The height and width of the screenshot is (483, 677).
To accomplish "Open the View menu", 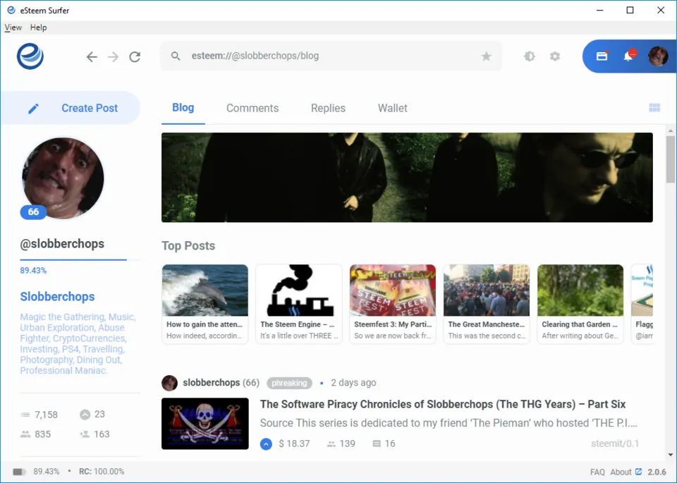I will pos(13,27).
